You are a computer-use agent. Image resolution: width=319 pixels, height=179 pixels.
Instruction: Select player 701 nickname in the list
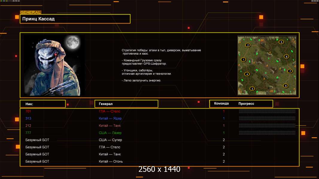(x=28, y=111)
